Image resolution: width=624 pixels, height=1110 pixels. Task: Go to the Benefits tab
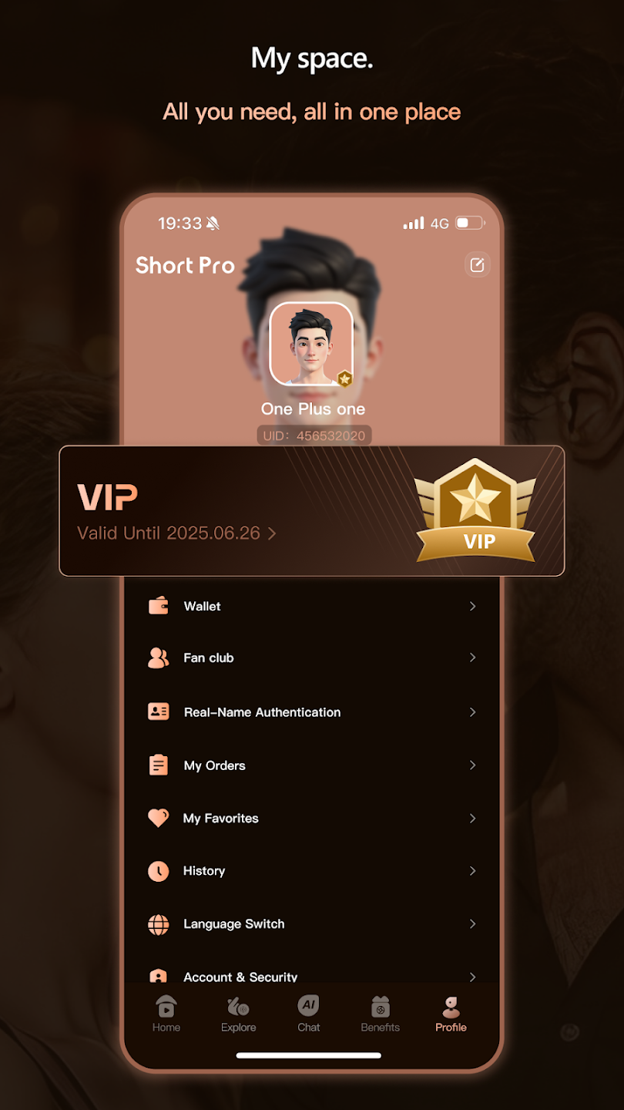(381, 1014)
